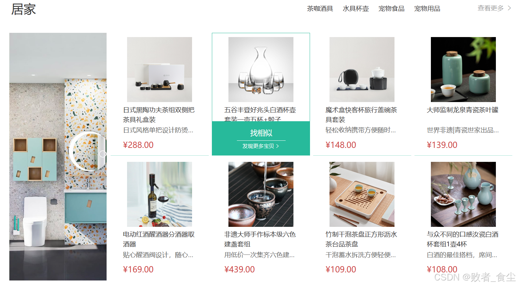Open the Jian ware teacups image
Screen dimensions: 517x286
(x=261, y=194)
